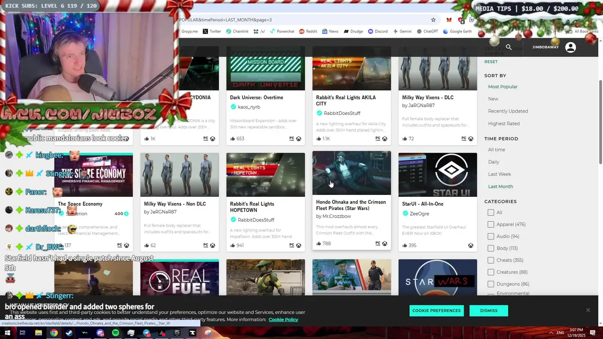The image size is (603, 339).
Task: Open the StarUI logo thumbnail
Action: [x=438, y=175]
